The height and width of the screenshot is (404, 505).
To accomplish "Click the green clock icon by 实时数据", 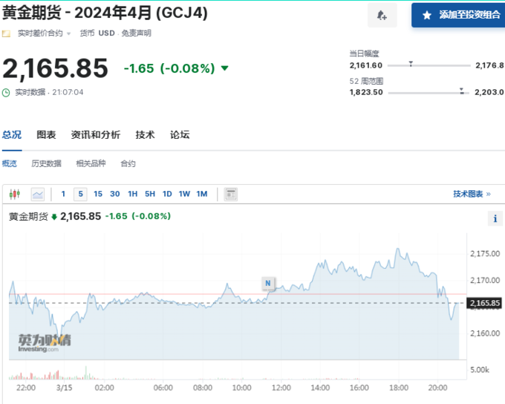I will point(6,93).
